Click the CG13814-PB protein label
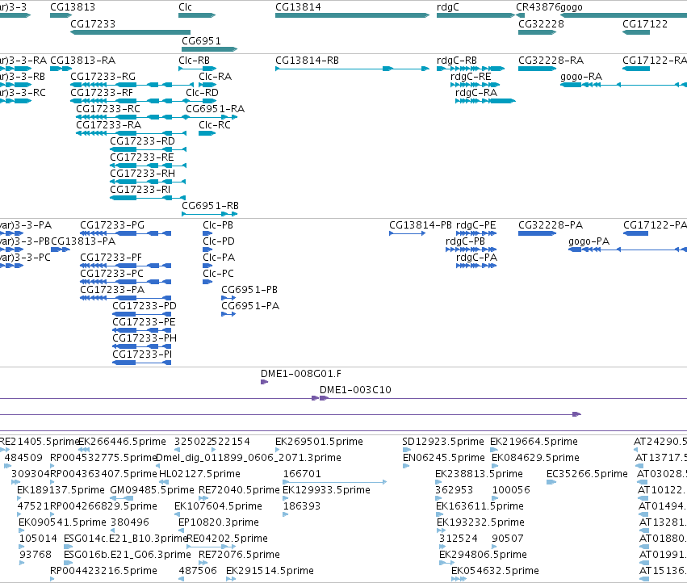Image resolution: width=687 pixels, height=583 pixels. 421,224
